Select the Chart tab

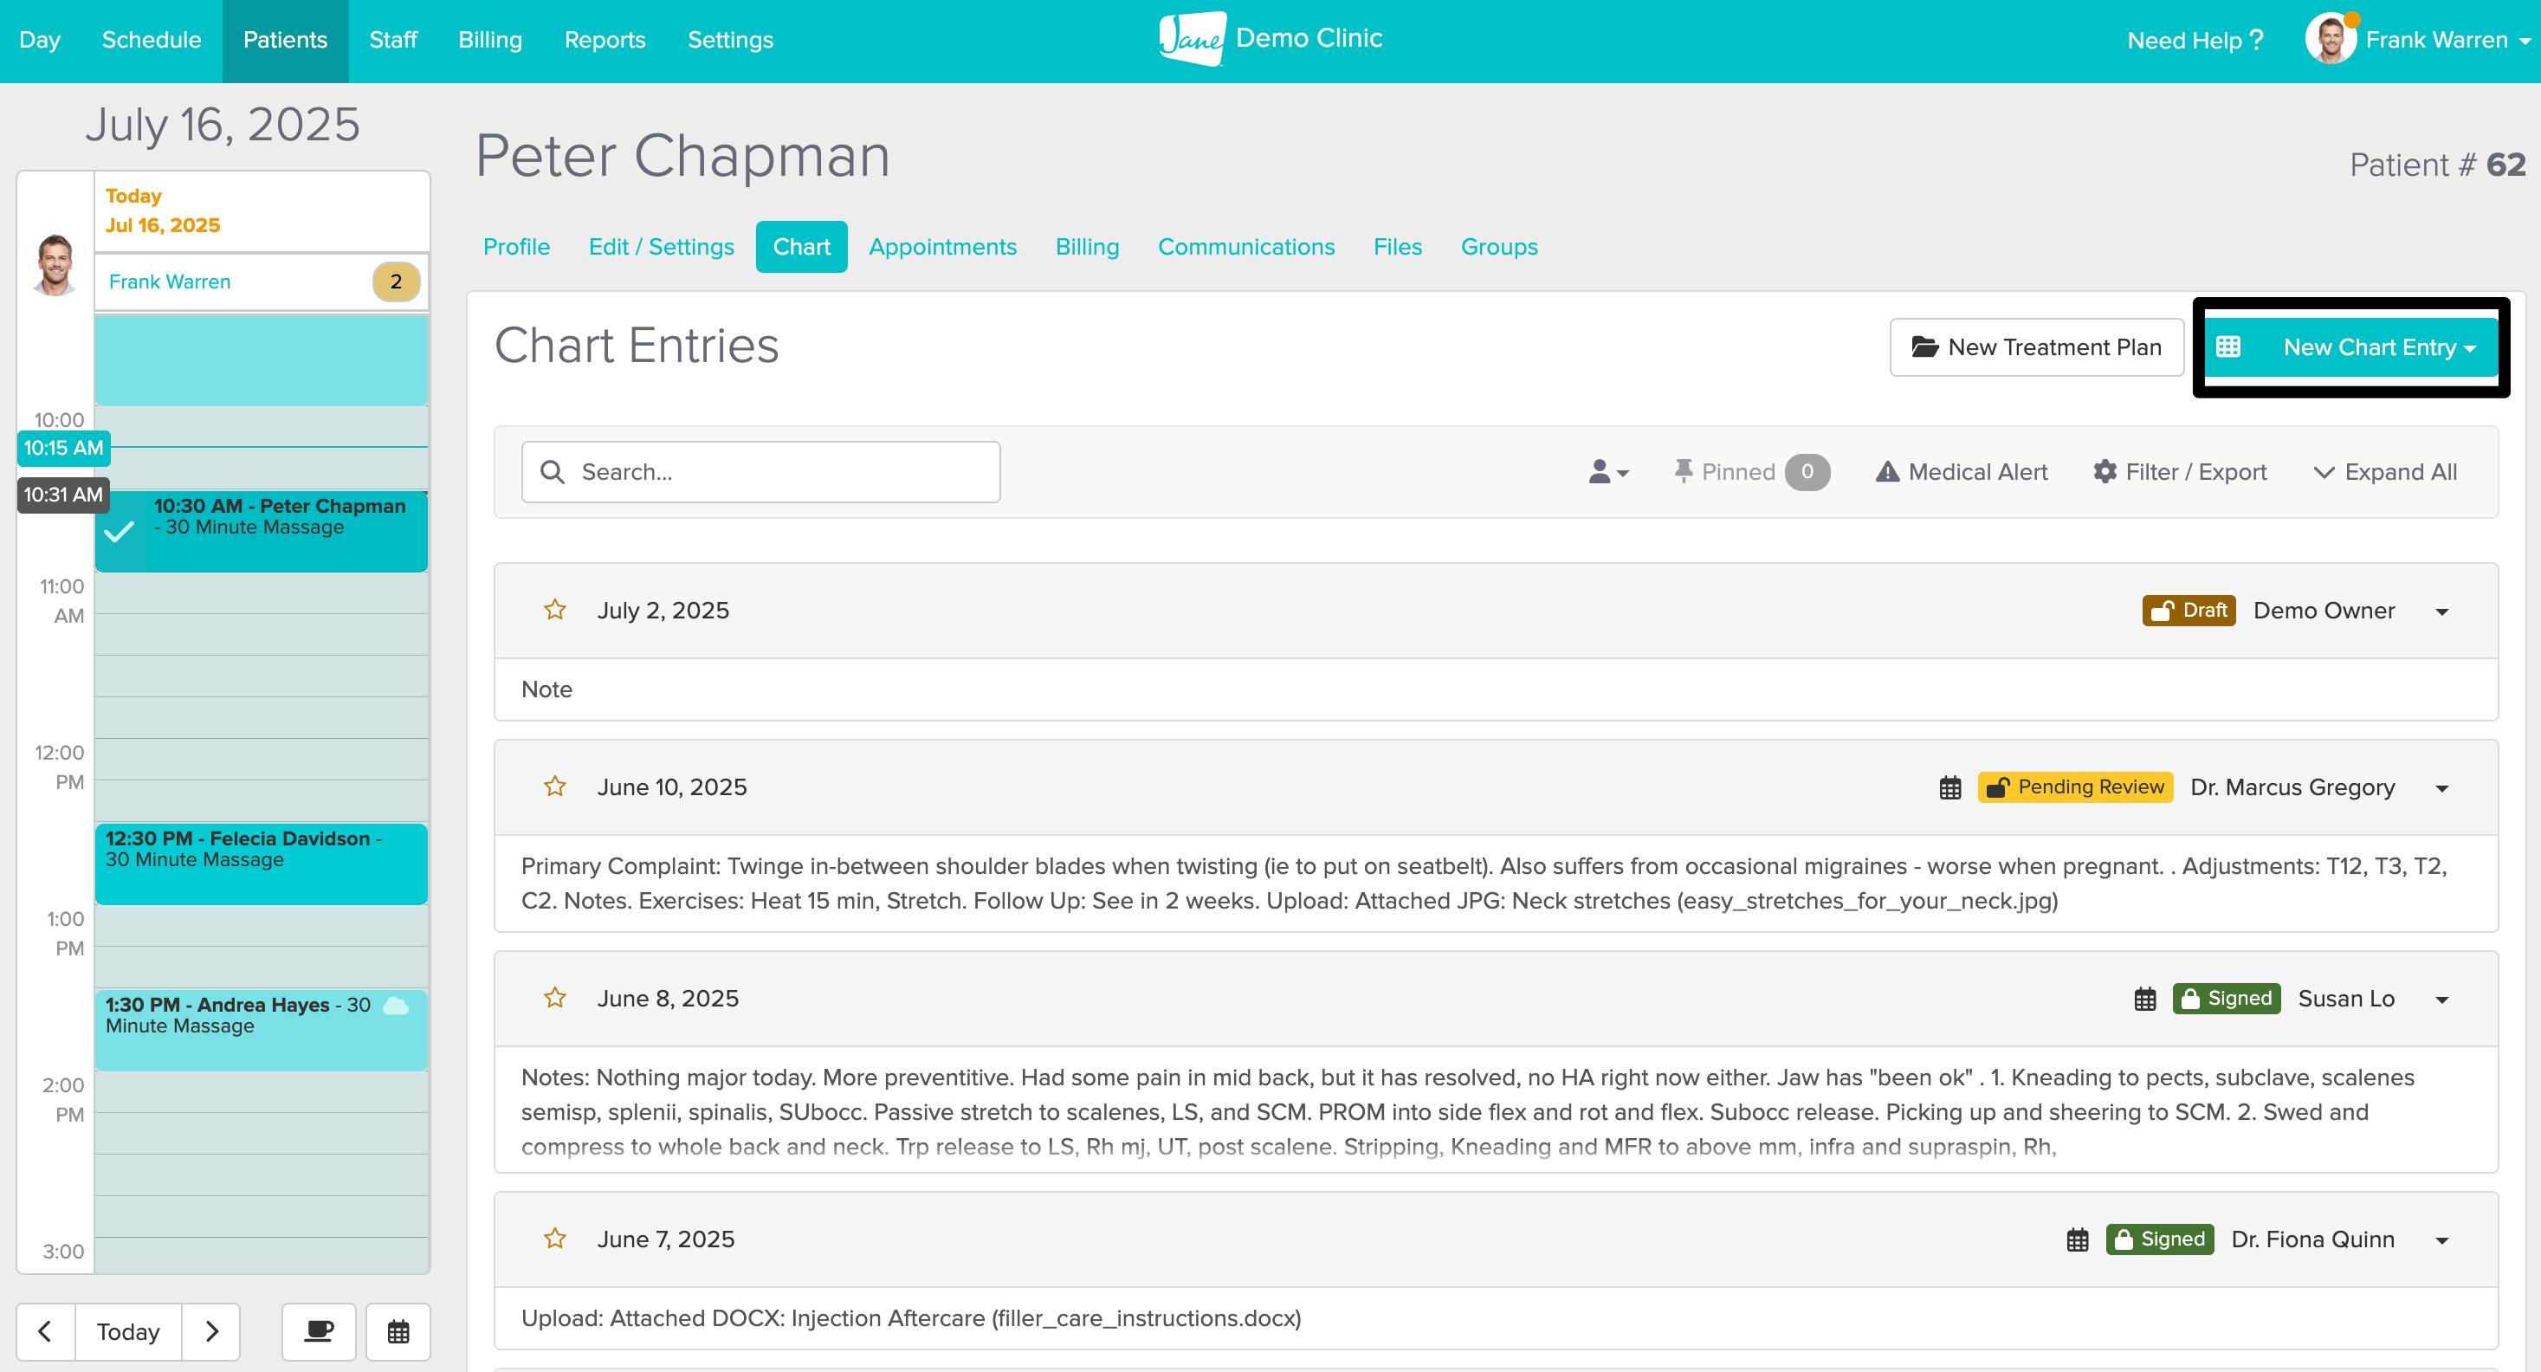tap(802, 247)
